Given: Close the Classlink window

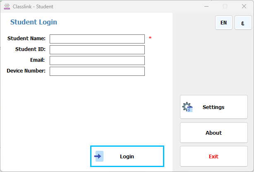Looking at the screenshot, I should (x=244, y=7).
